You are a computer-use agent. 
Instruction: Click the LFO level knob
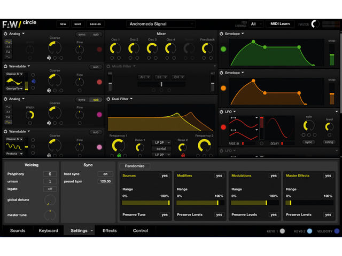(329, 127)
